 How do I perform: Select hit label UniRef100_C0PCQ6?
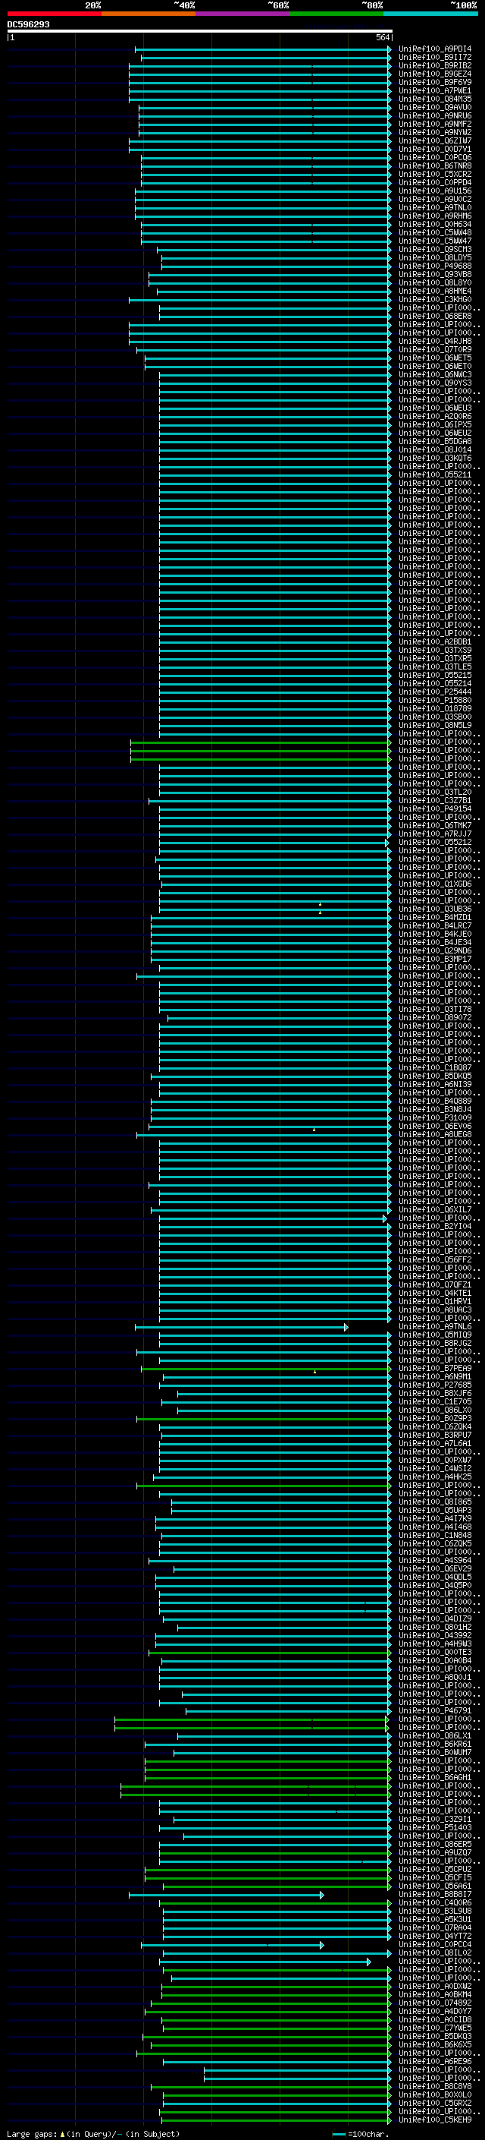coord(434,157)
